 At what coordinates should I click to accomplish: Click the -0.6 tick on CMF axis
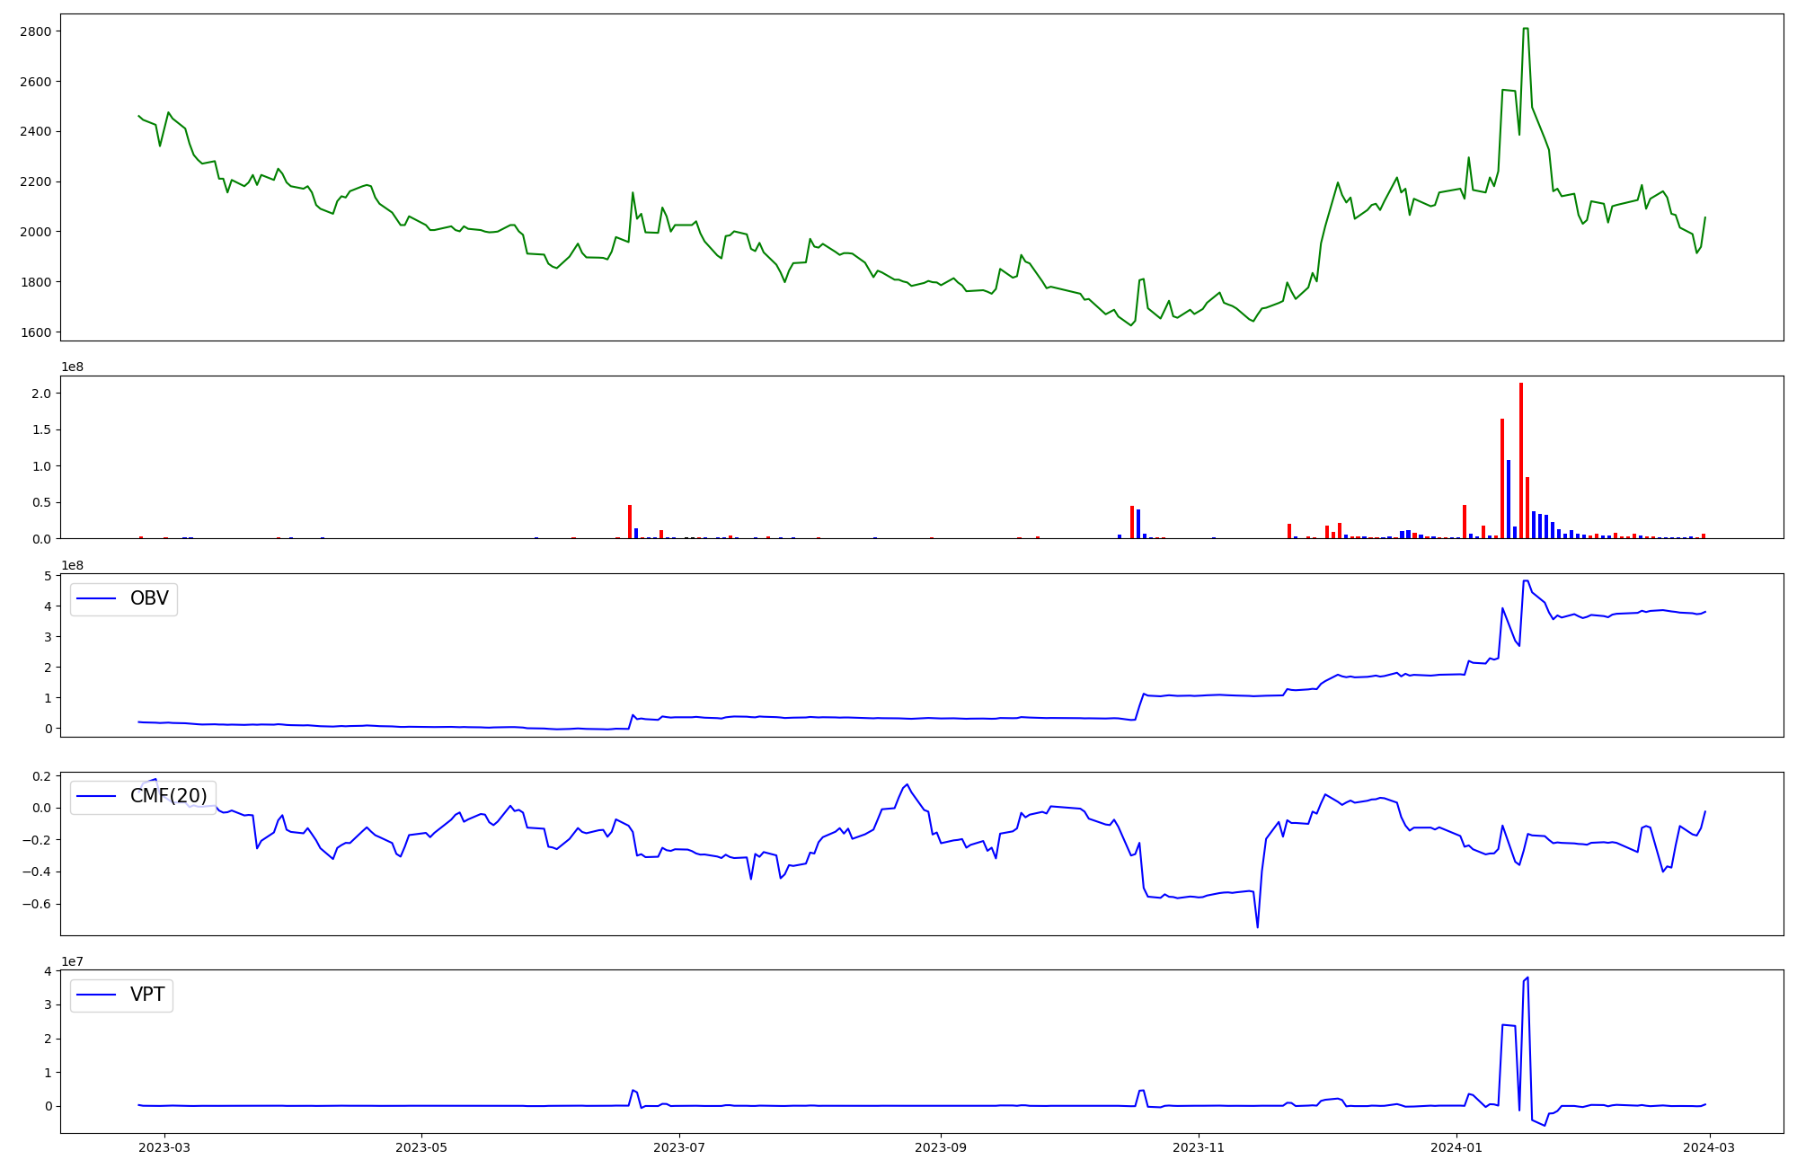pyautogui.click(x=35, y=904)
